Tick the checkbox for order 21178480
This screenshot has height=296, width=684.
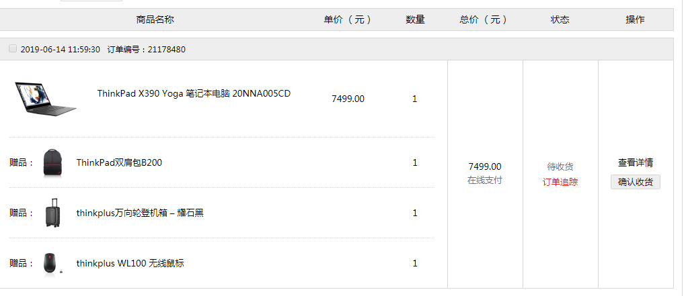pyautogui.click(x=13, y=49)
